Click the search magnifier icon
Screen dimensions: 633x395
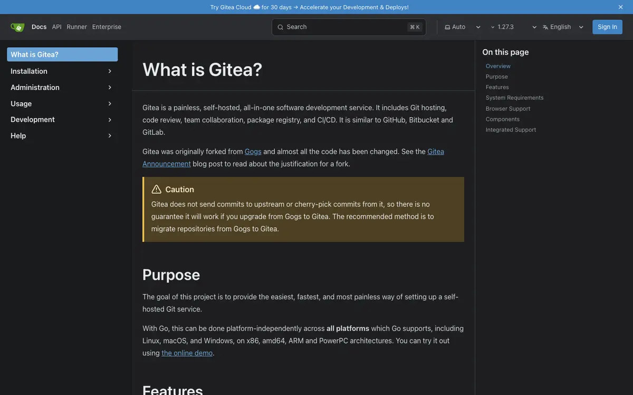(280, 27)
